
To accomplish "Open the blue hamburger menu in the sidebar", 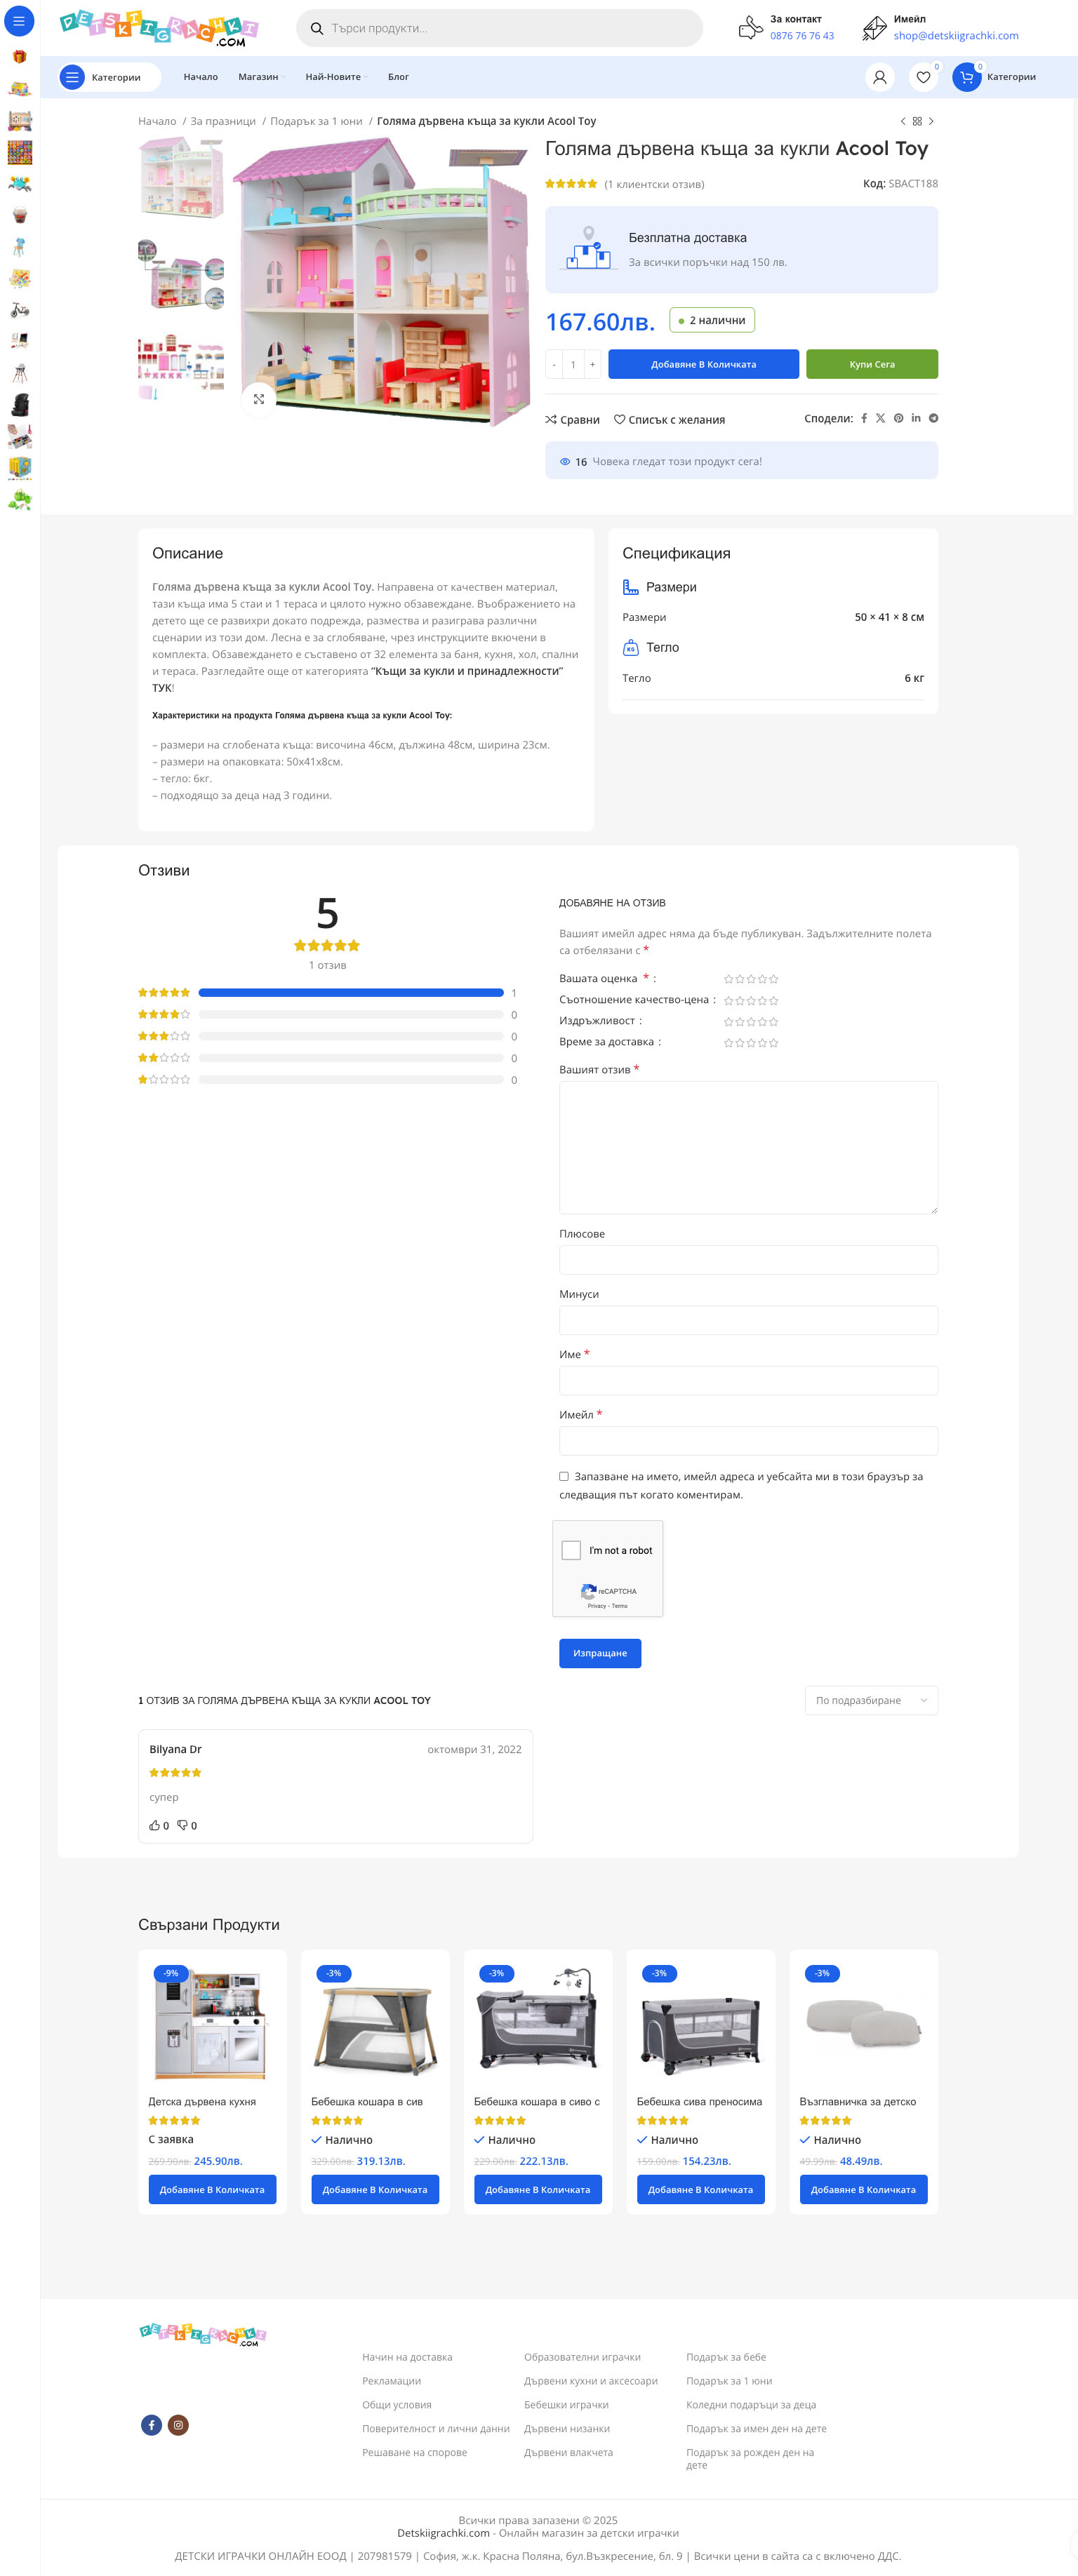I will tap(19, 21).
